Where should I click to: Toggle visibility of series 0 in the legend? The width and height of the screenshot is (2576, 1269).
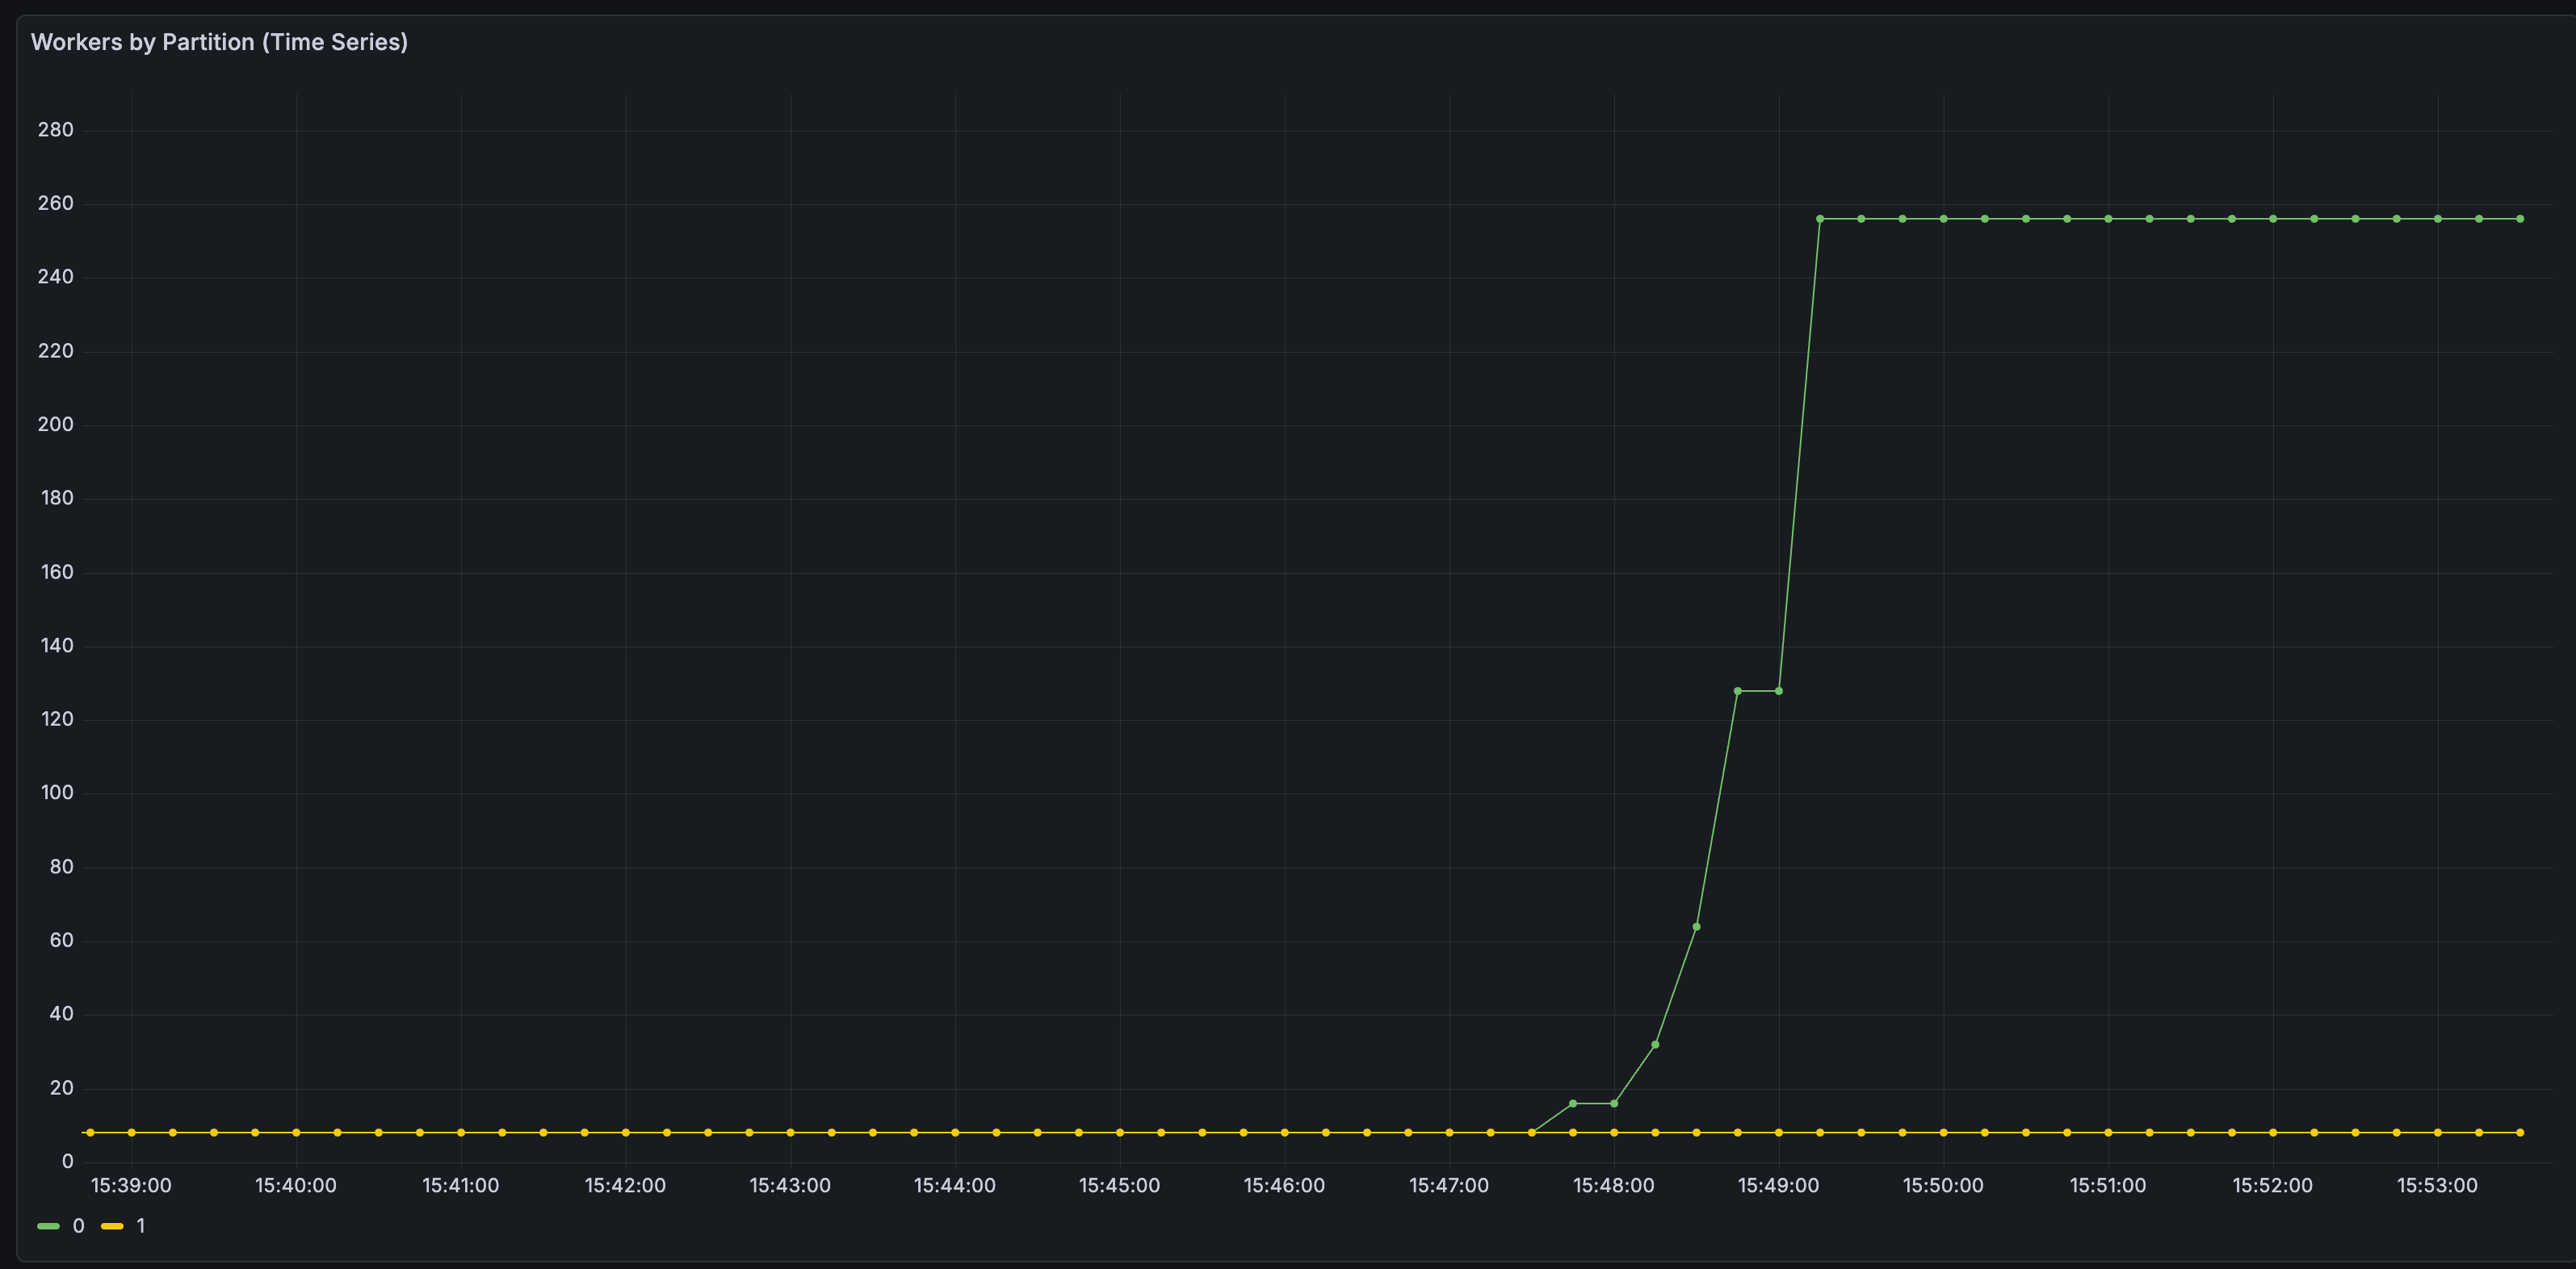coord(78,1225)
